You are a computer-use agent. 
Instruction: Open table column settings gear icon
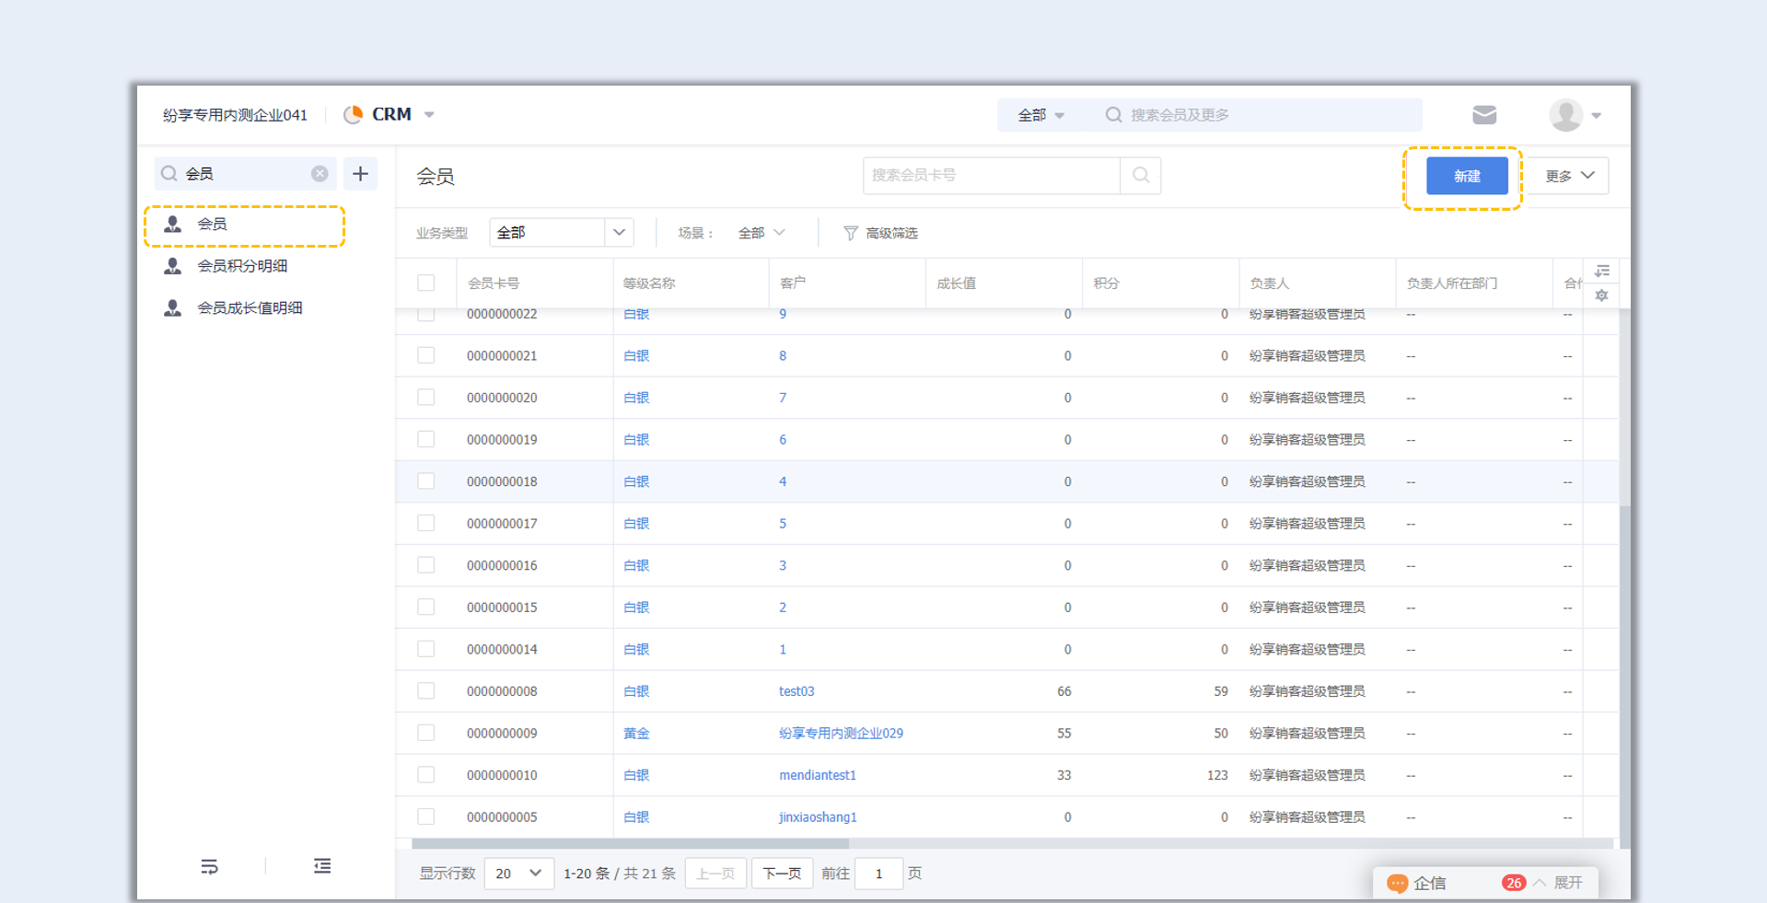click(x=1602, y=295)
